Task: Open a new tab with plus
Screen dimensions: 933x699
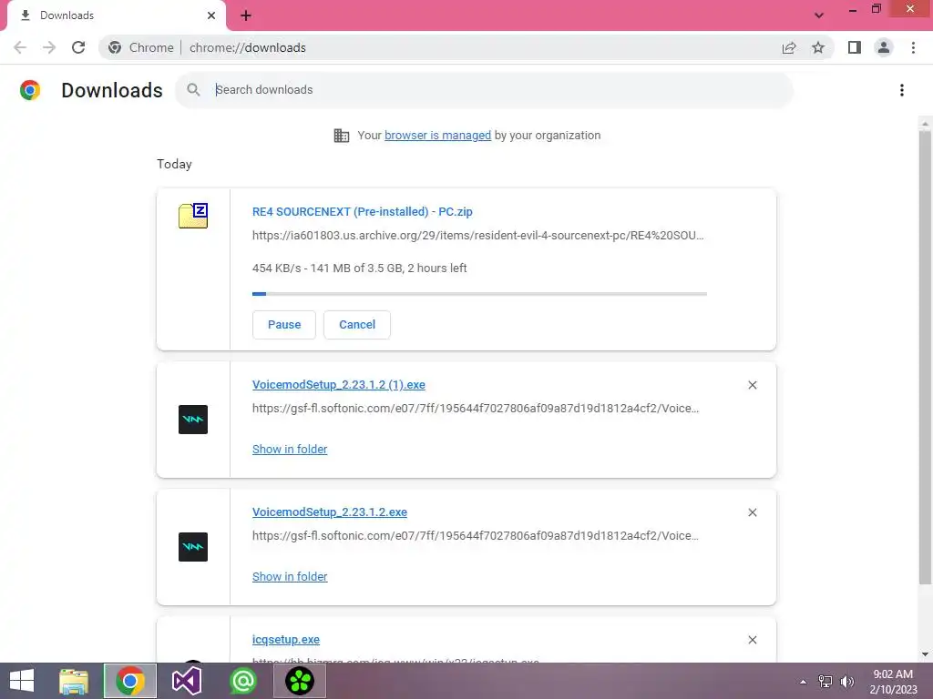Action: click(246, 15)
